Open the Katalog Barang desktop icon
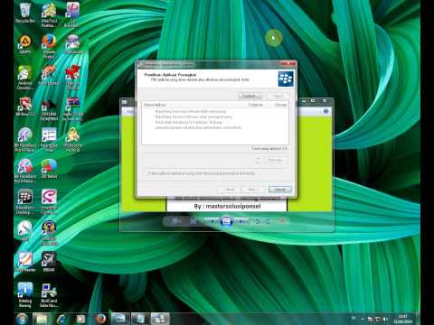The width and height of the screenshot is (434, 325). (x=25, y=295)
